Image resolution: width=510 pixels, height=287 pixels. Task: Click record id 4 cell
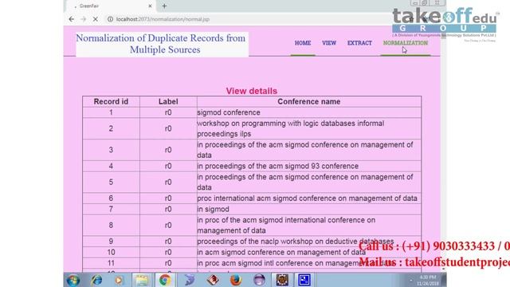pyautogui.click(x=111, y=166)
